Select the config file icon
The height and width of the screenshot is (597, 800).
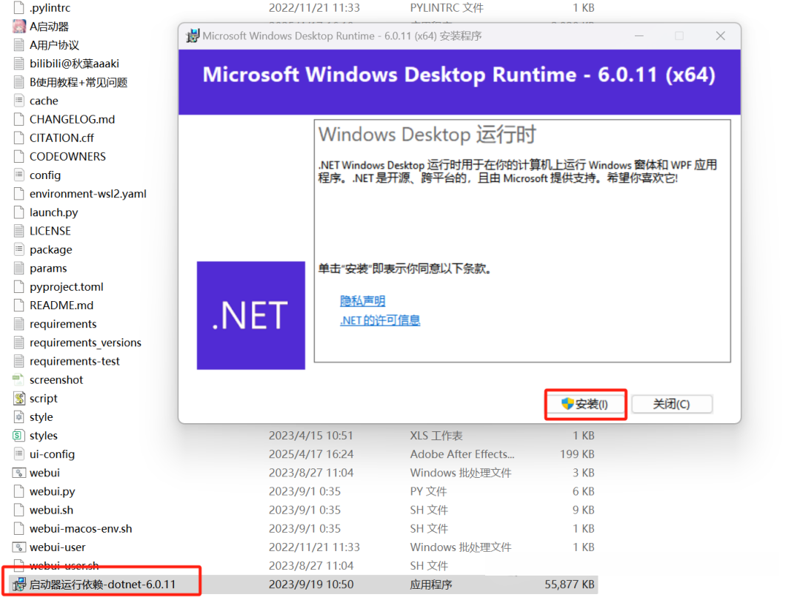tap(19, 175)
